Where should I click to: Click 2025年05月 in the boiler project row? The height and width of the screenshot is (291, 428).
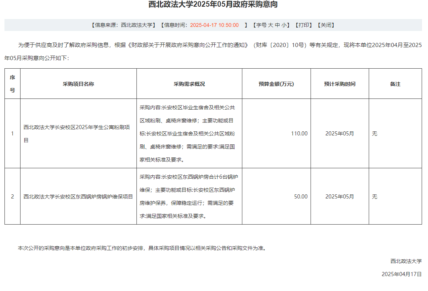[x=340, y=197]
